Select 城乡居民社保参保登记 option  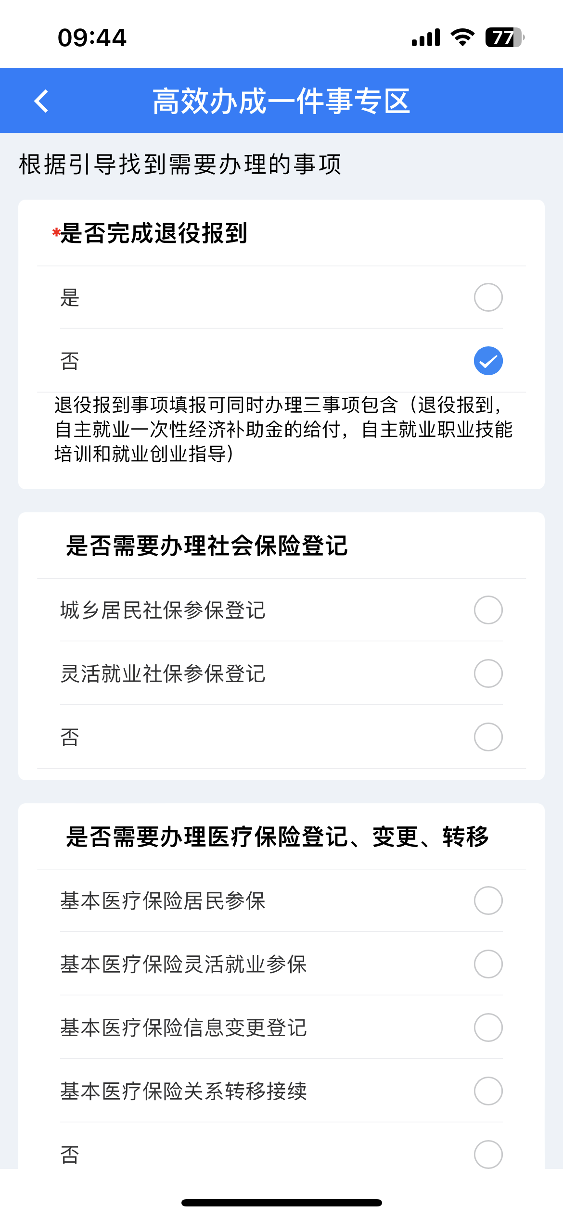(x=488, y=610)
